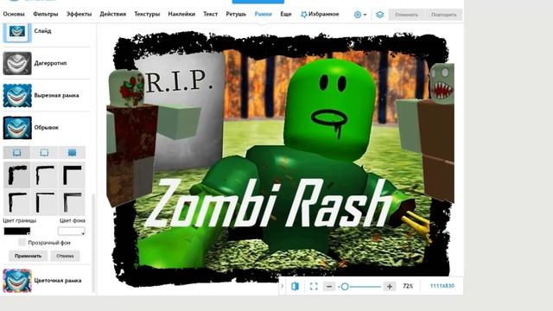This screenshot has width=553, height=311.
Task: Click the layers stack icon
Action: pyautogui.click(x=380, y=15)
